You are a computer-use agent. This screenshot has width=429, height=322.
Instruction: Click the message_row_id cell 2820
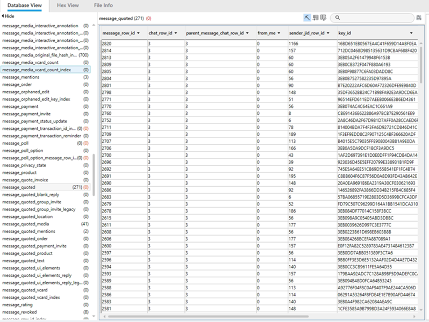[124, 43]
